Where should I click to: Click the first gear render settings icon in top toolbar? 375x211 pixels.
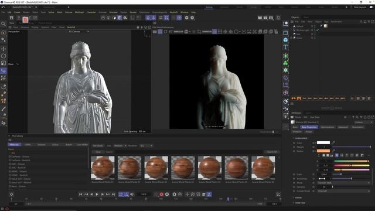pyautogui.click(x=187, y=18)
